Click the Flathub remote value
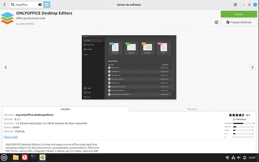259x162 pixels. [20, 131]
